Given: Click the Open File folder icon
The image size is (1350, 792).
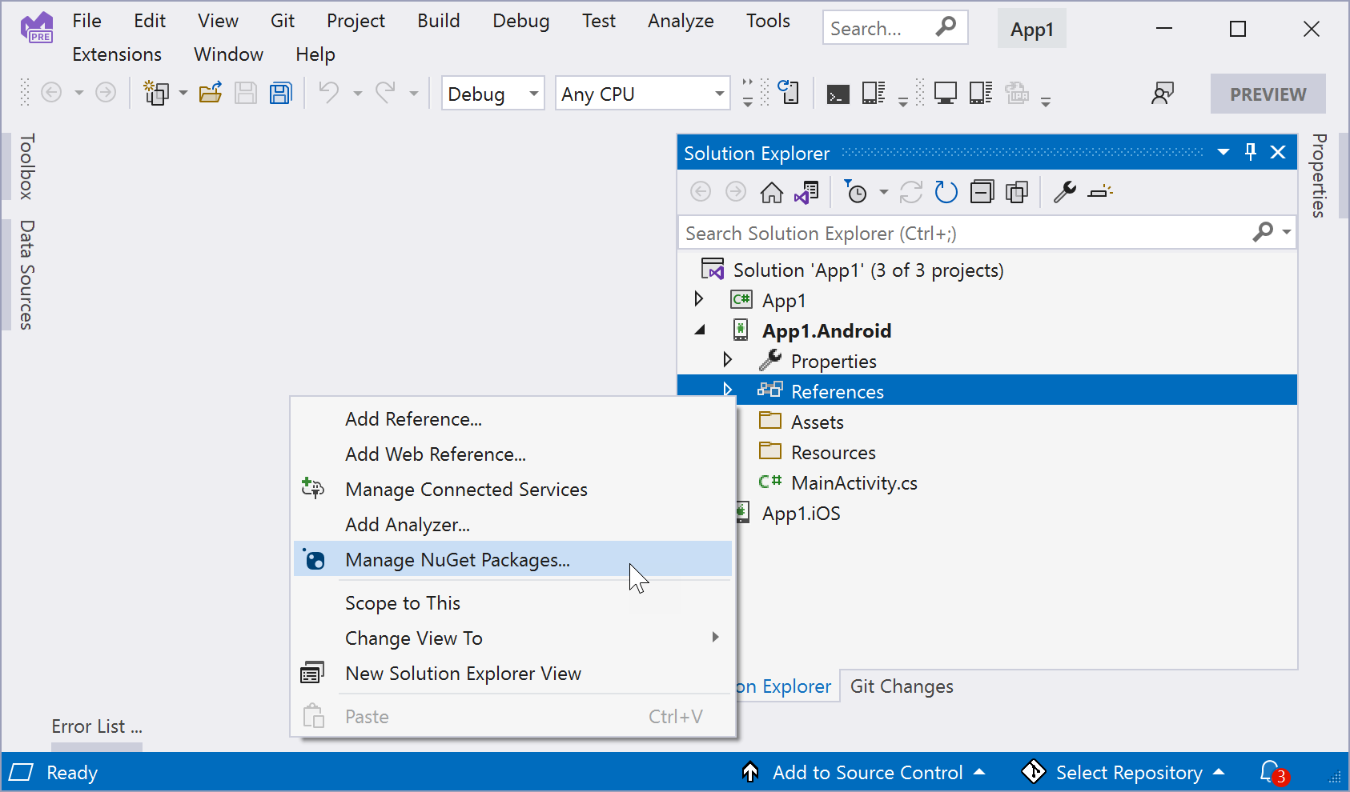Looking at the screenshot, I should pyautogui.click(x=211, y=94).
